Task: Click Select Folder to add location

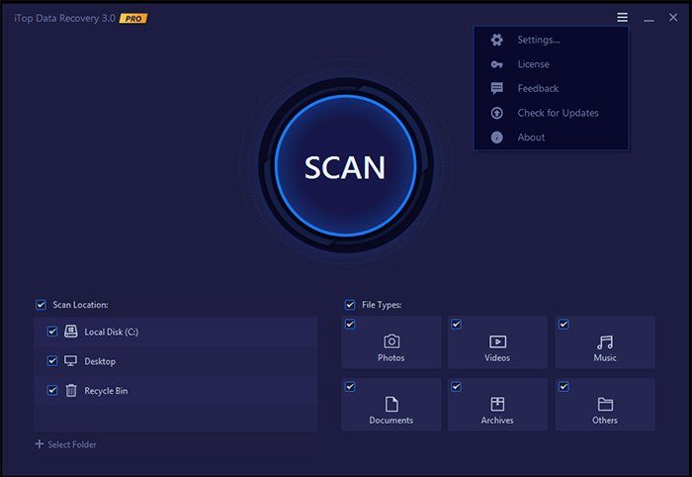Action: [65, 444]
